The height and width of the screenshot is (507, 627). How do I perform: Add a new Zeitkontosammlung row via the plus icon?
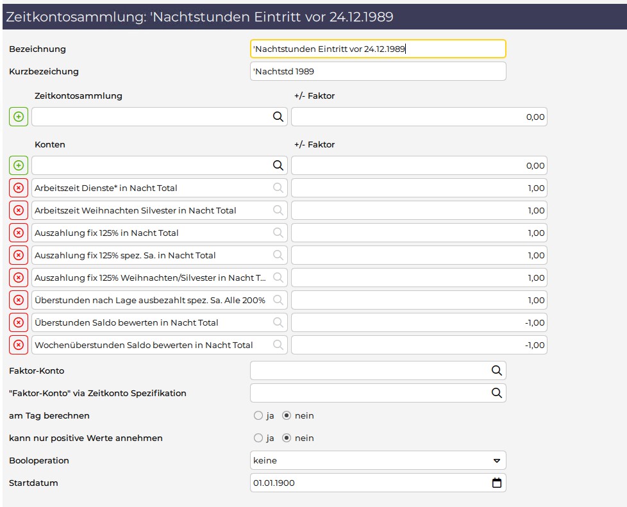[x=19, y=117]
